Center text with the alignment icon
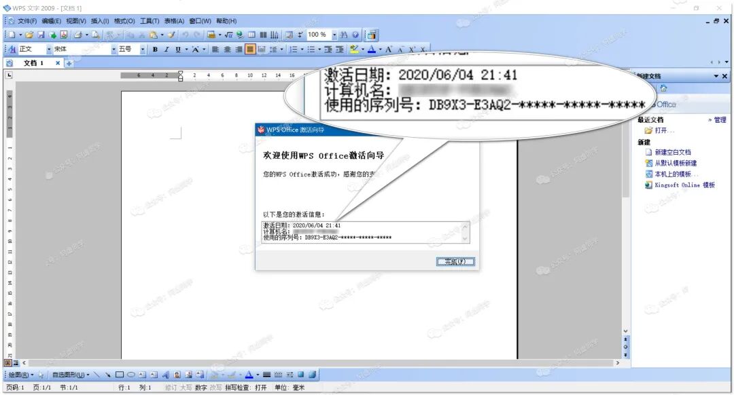This screenshot has width=734, height=395. pos(227,49)
